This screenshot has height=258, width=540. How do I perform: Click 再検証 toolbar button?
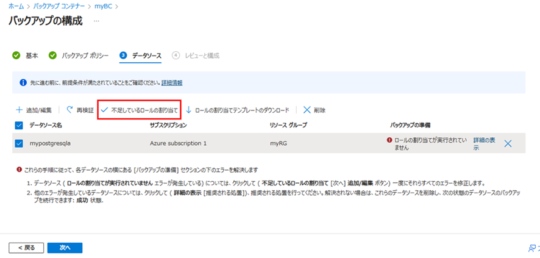(80, 110)
